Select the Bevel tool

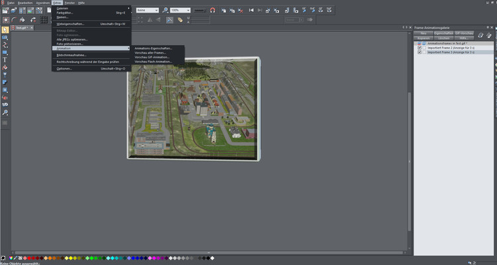(x=5, y=90)
